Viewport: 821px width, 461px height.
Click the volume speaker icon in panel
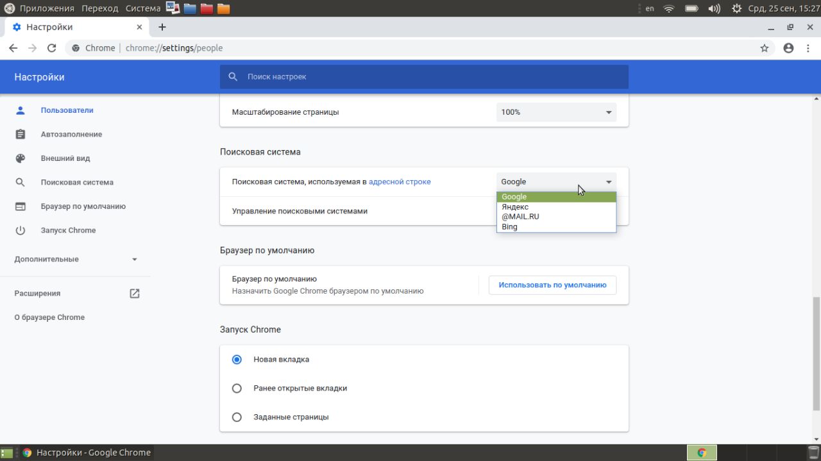coord(714,8)
